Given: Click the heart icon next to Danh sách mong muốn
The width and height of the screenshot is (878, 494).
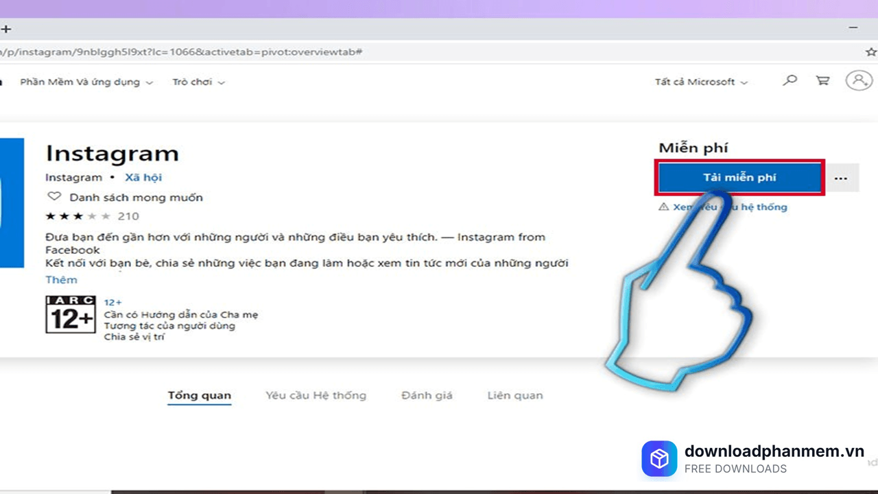Looking at the screenshot, I should coord(54,197).
